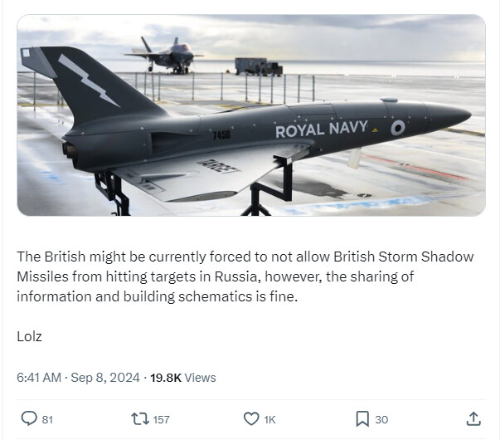Image resolution: width=500 pixels, height=440 pixels.
Task: Like the post with the heart icon
Action: (x=251, y=419)
